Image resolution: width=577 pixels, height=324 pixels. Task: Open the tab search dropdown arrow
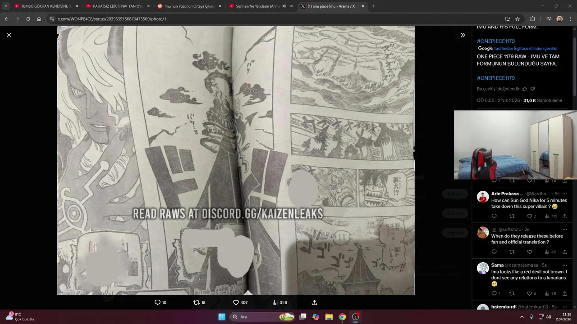5,6
